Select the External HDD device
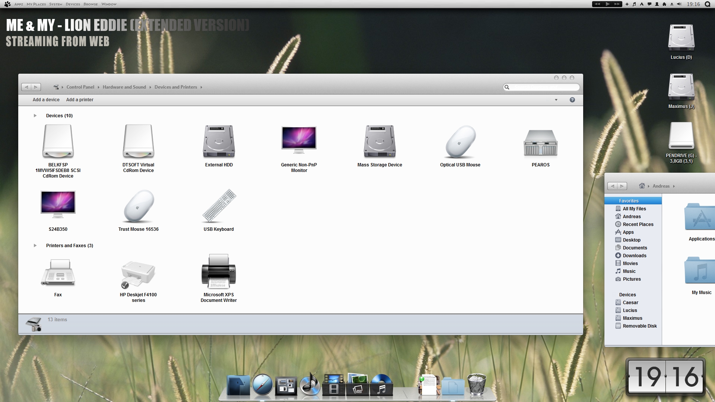Screen dimensions: 715x402 pyautogui.click(x=219, y=141)
